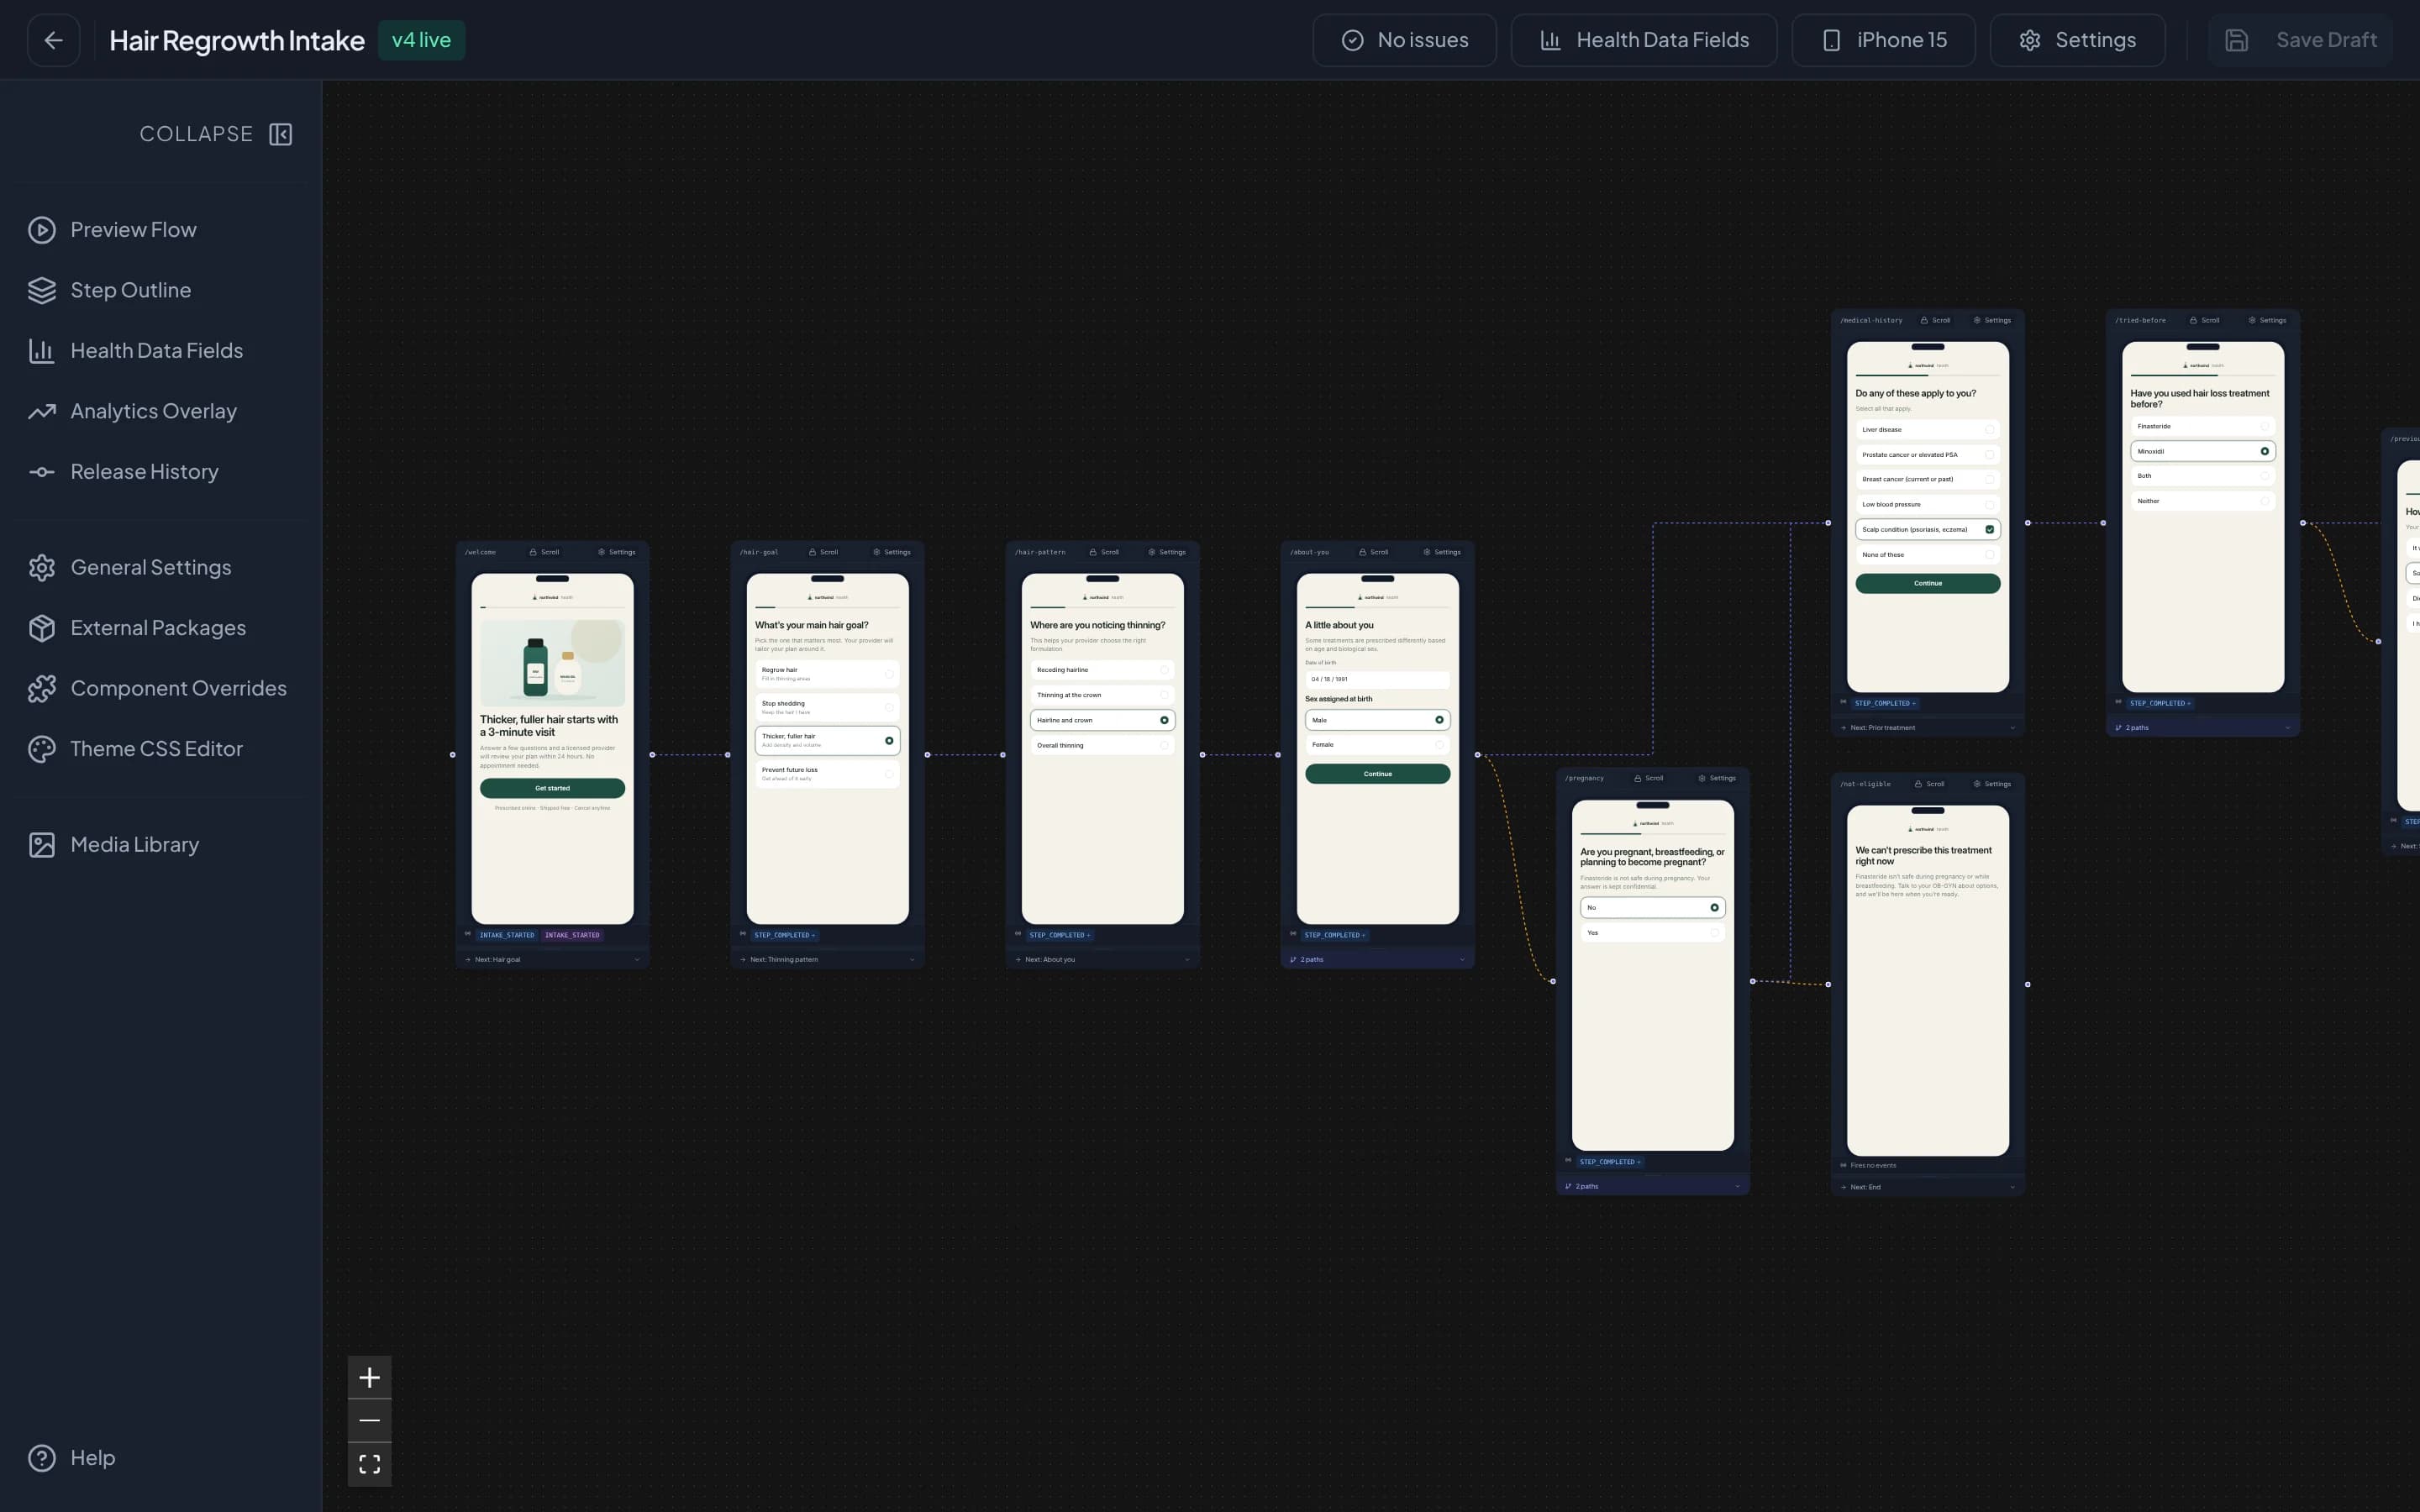Expand the Next: Hair goal dropdown
Screen dimensions: 2420x1512
552,960
